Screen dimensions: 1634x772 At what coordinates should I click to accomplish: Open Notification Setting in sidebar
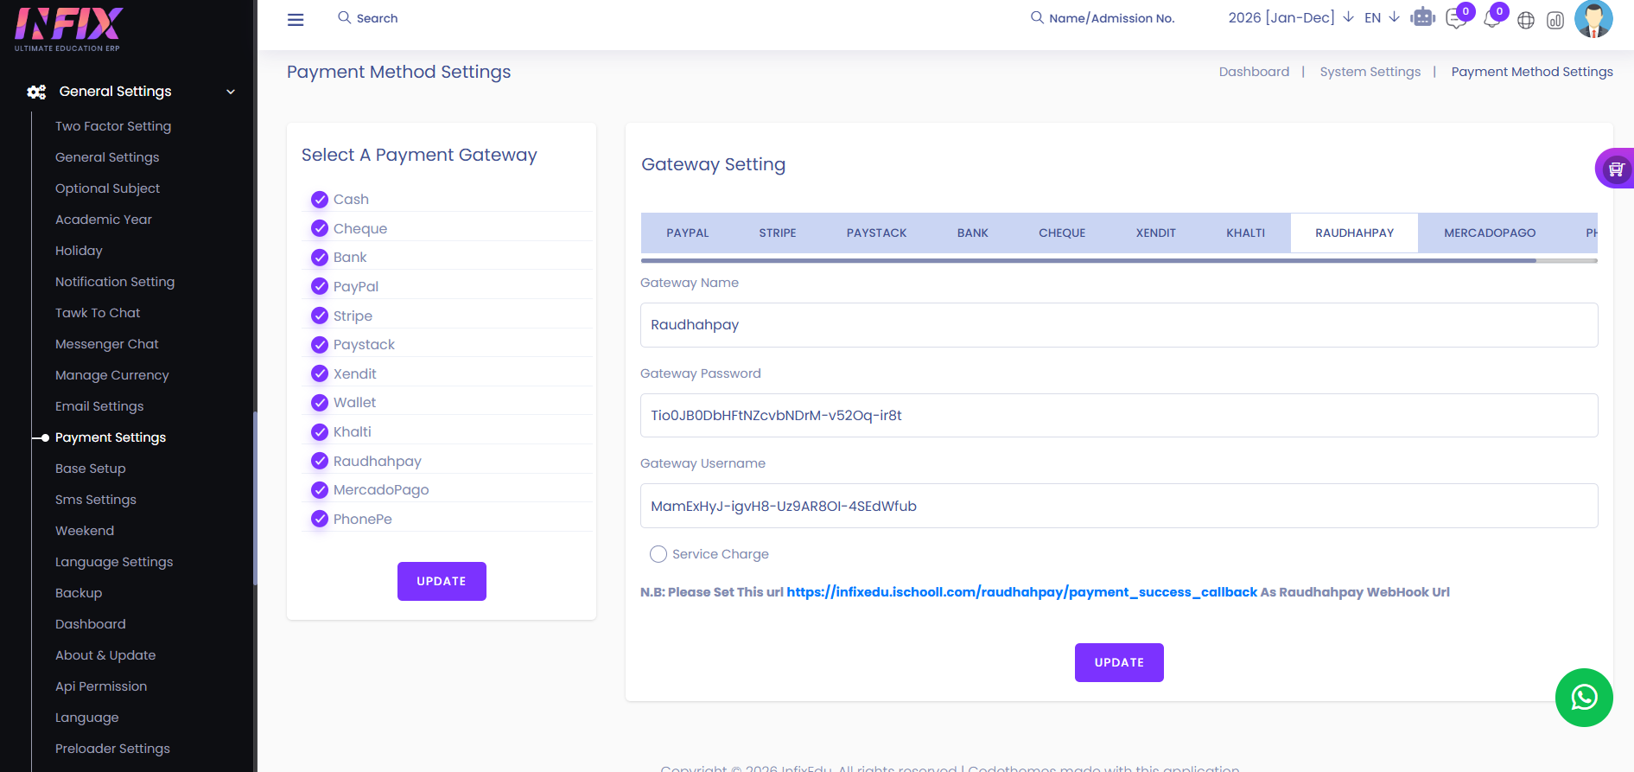coord(115,282)
